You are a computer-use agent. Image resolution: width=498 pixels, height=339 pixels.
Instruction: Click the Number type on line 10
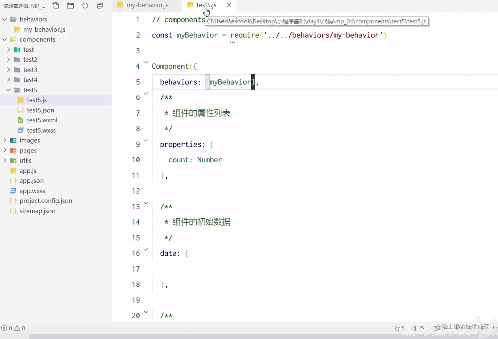point(209,160)
